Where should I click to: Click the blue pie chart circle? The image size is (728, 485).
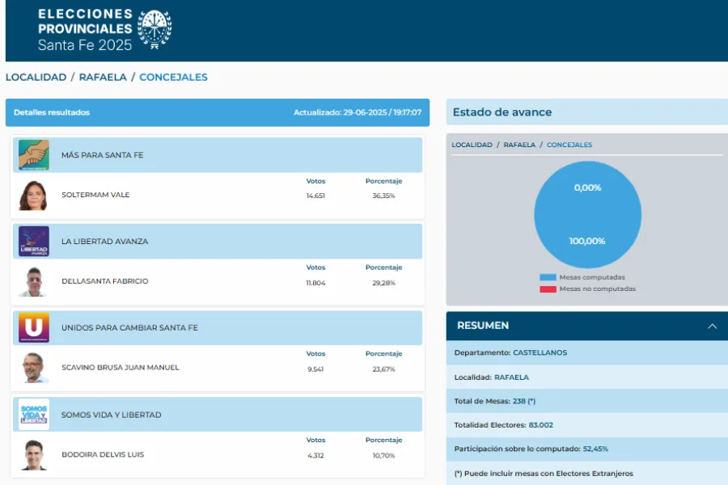587,214
